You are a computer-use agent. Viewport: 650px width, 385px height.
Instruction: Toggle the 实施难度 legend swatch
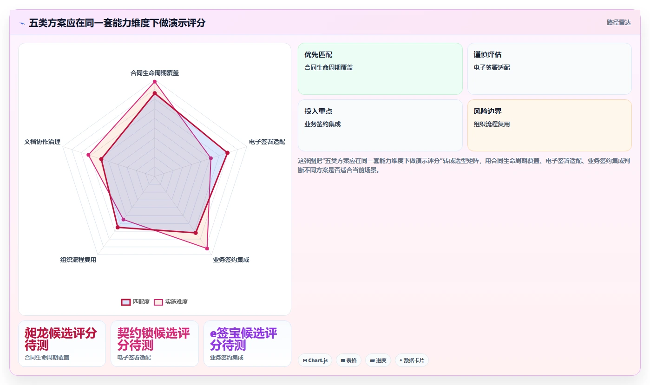(158, 302)
